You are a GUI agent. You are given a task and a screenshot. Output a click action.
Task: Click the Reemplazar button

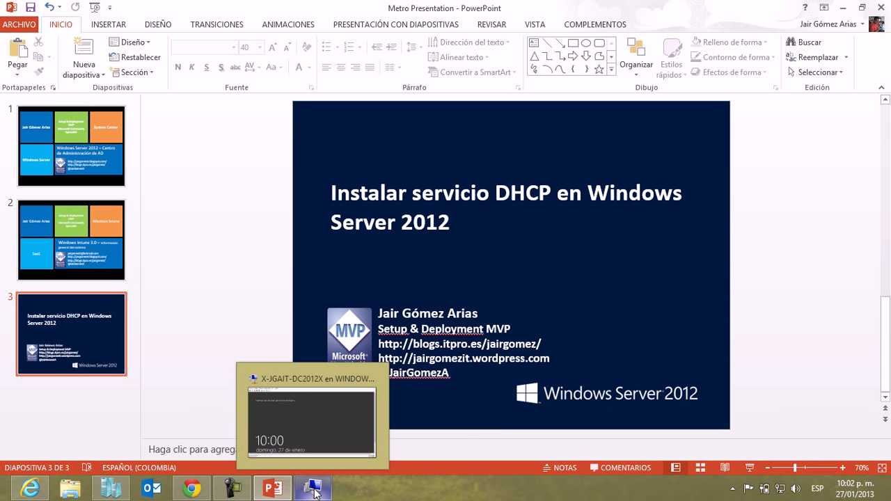click(x=818, y=58)
